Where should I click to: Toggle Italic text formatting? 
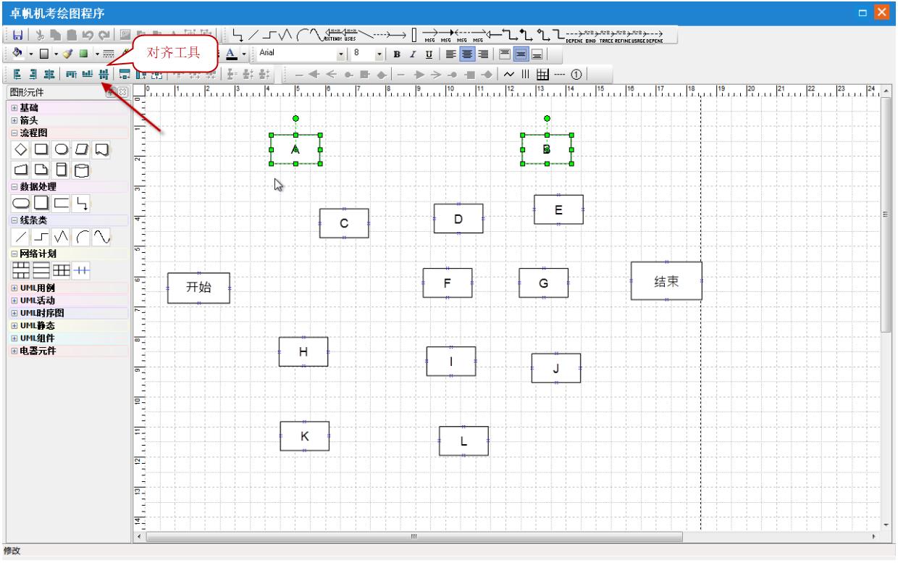coord(413,54)
